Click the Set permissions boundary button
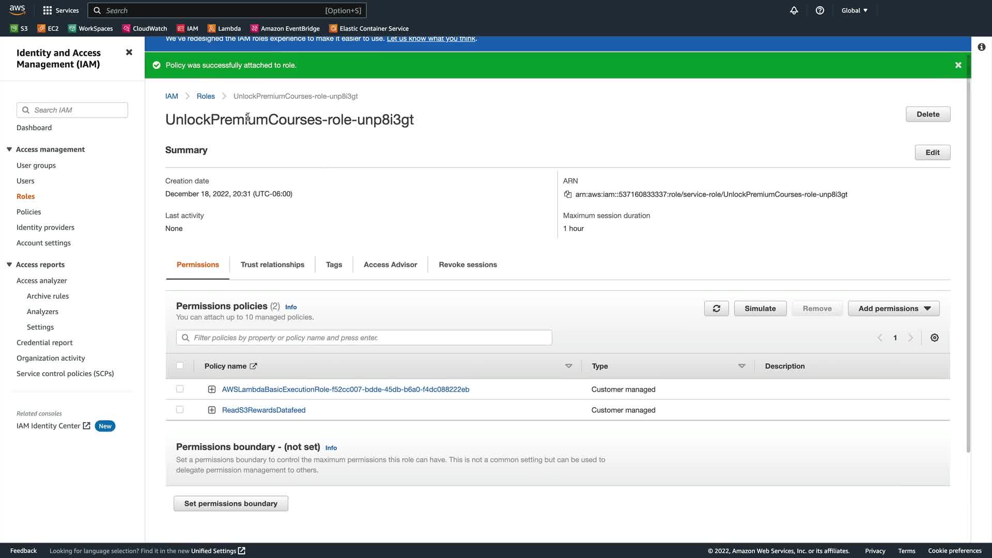Screen dimensions: 992x558 230,503
